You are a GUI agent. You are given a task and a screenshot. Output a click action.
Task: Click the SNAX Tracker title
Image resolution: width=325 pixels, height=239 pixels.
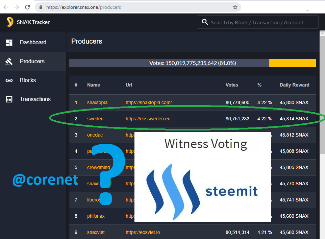pyautogui.click(x=33, y=22)
